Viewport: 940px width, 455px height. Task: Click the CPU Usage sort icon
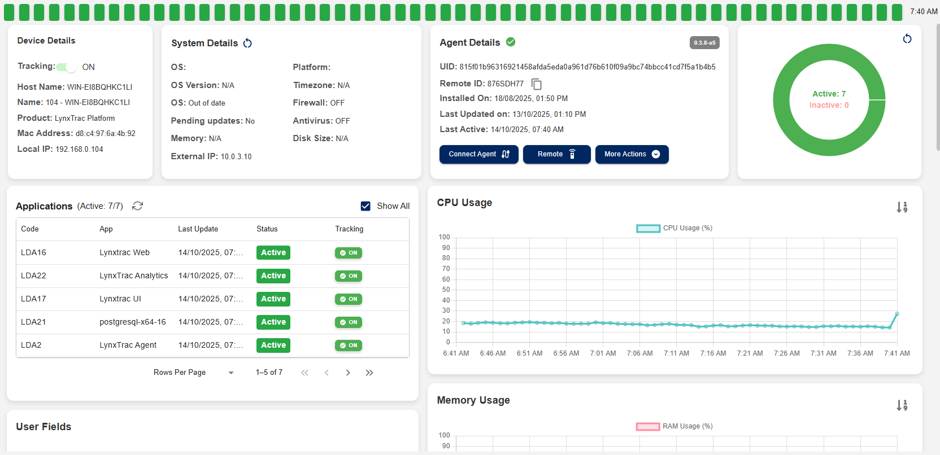[x=902, y=207]
